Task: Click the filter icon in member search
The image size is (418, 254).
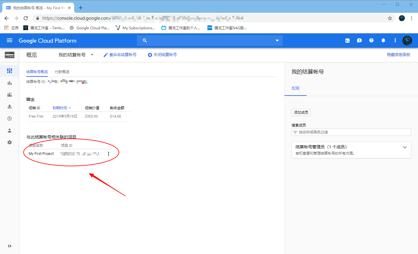Action: click(295, 132)
